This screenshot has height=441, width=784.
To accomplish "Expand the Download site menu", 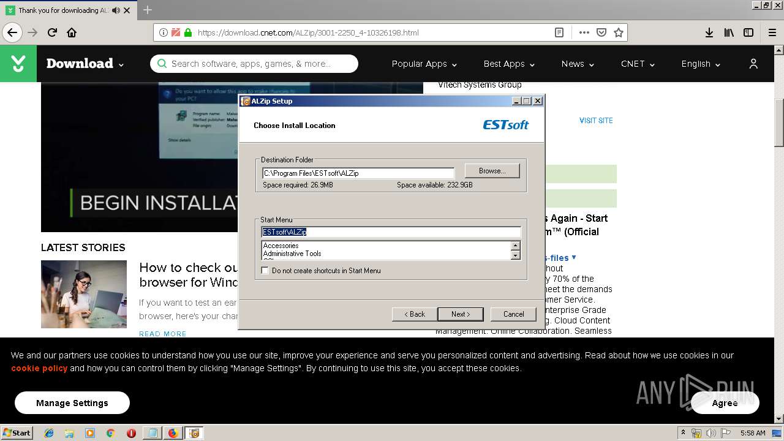I will click(85, 64).
